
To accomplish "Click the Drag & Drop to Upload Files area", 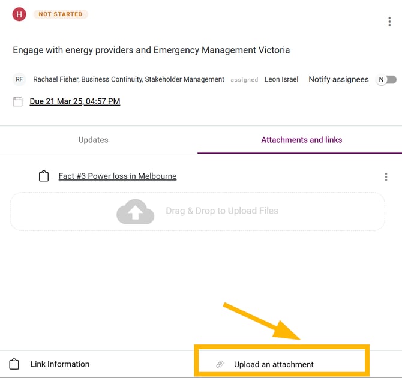I will (221, 211).
